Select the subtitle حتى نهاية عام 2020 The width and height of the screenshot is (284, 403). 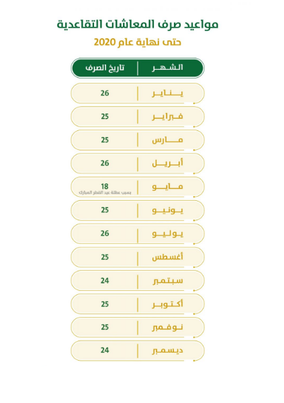click(x=138, y=42)
